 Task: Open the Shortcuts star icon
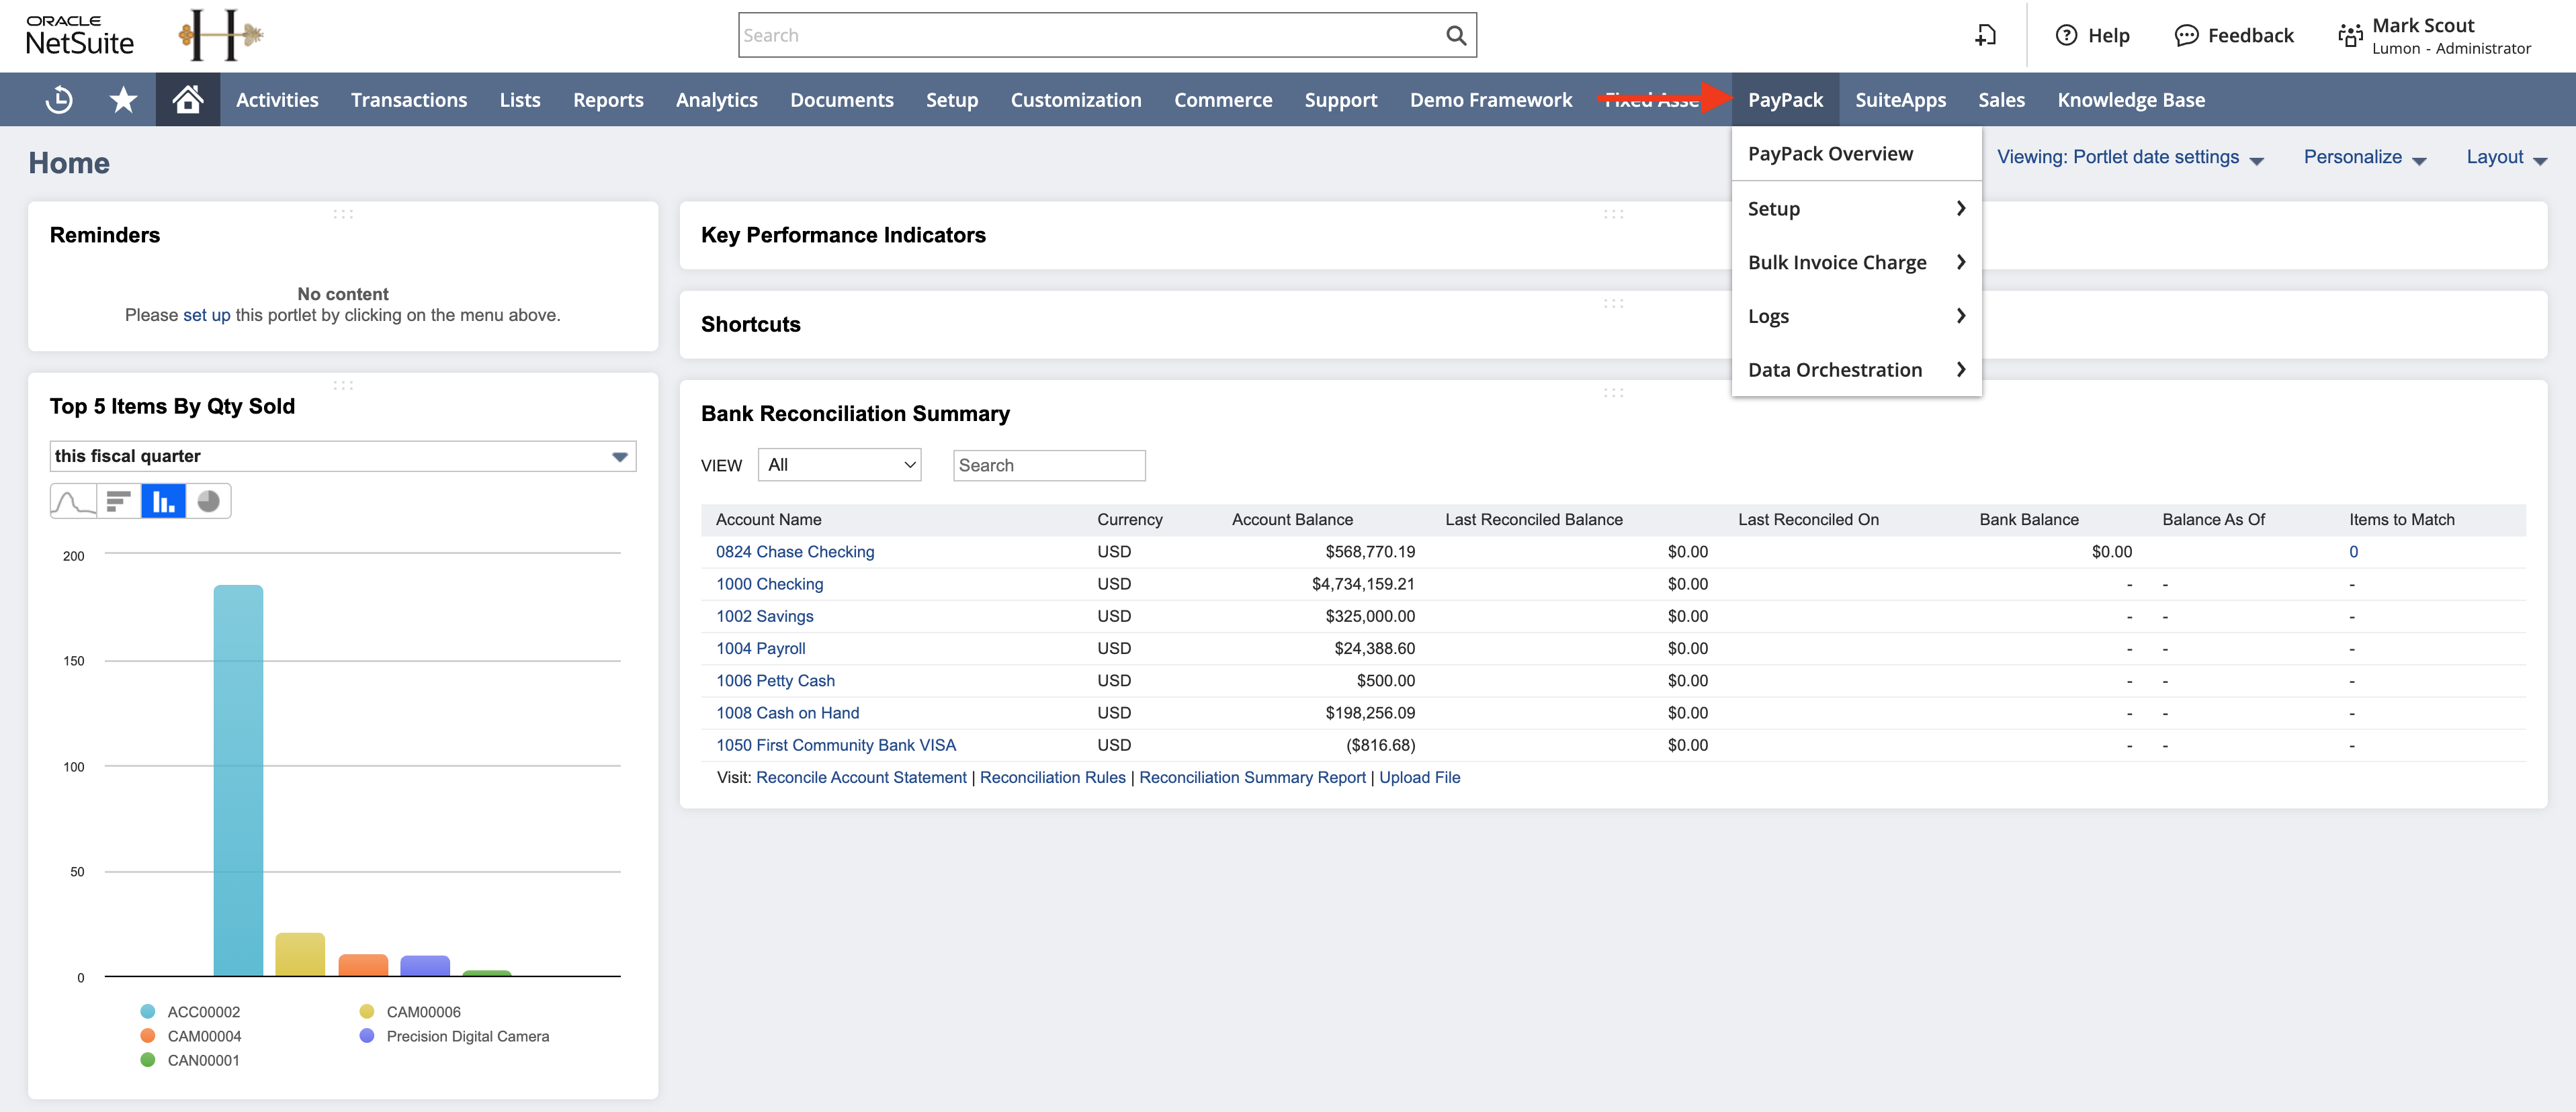pyautogui.click(x=123, y=99)
